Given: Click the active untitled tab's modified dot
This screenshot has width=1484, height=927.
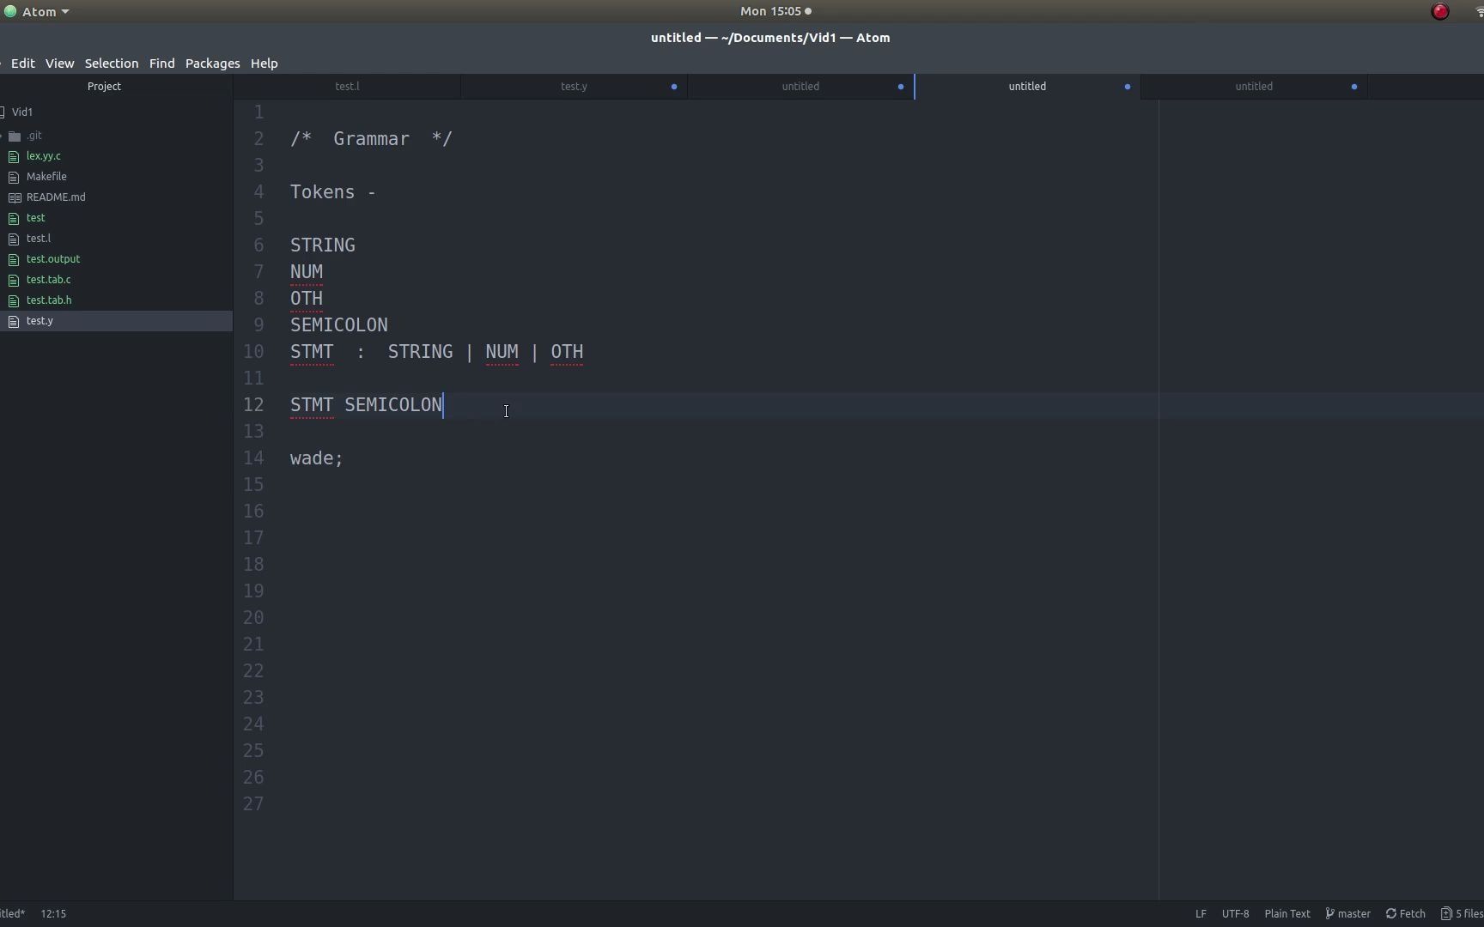Looking at the screenshot, I should 1128,87.
